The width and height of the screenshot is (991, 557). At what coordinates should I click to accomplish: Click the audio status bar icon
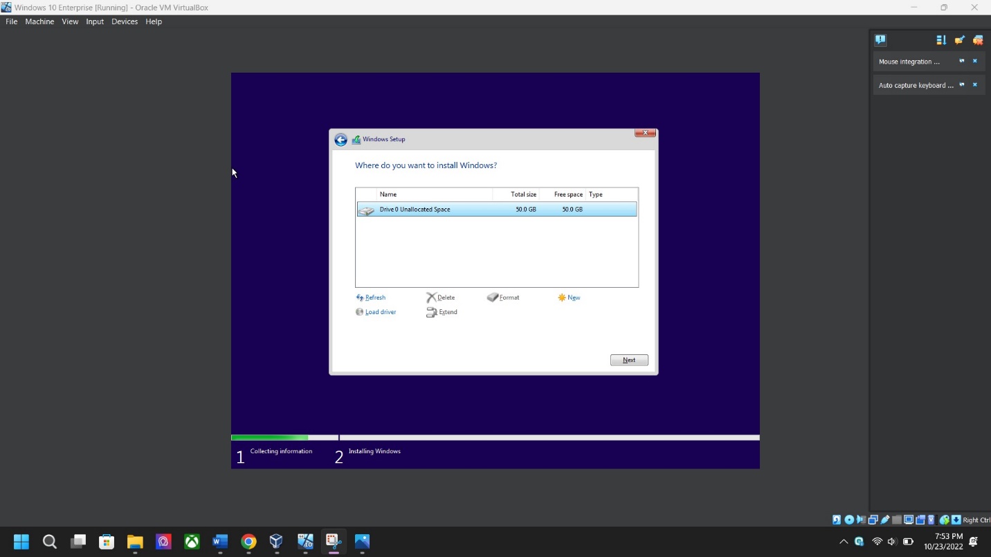tap(861, 520)
